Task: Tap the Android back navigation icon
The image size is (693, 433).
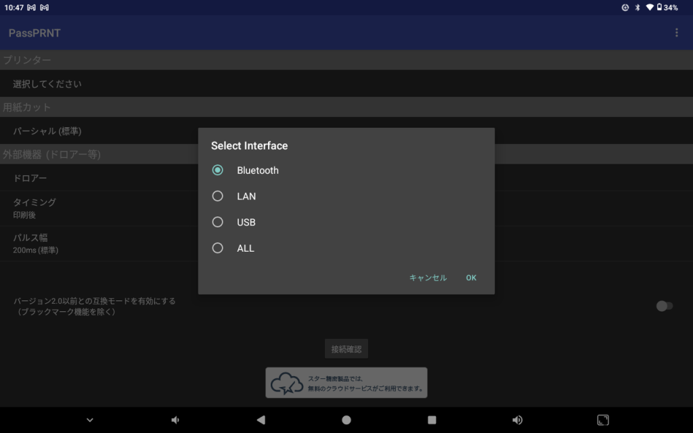Action: point(261,420)
